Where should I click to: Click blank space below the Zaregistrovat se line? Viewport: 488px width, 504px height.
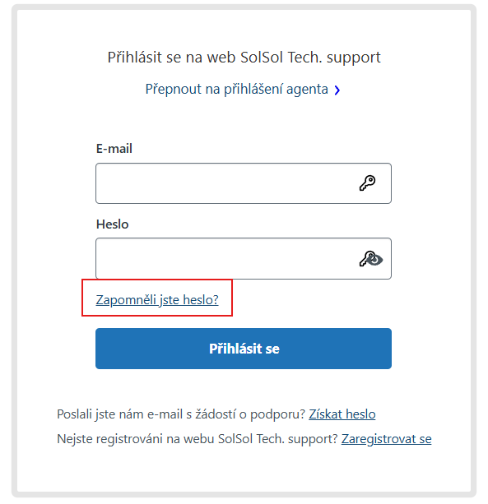point(244,469)
